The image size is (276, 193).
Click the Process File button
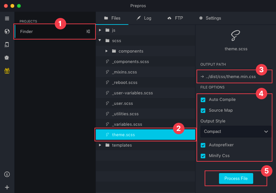tap(236, 178)
